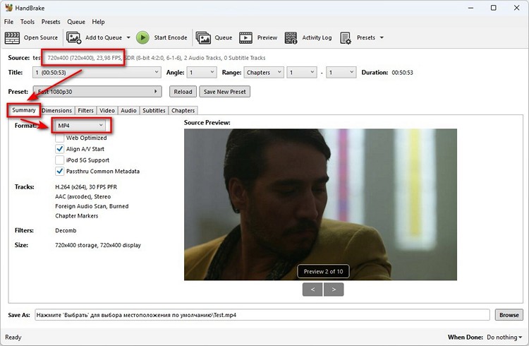Screen dimensions: 529x346
Task: Click the Foreign Audio Scan, Burned text
Action: point(92,206)
